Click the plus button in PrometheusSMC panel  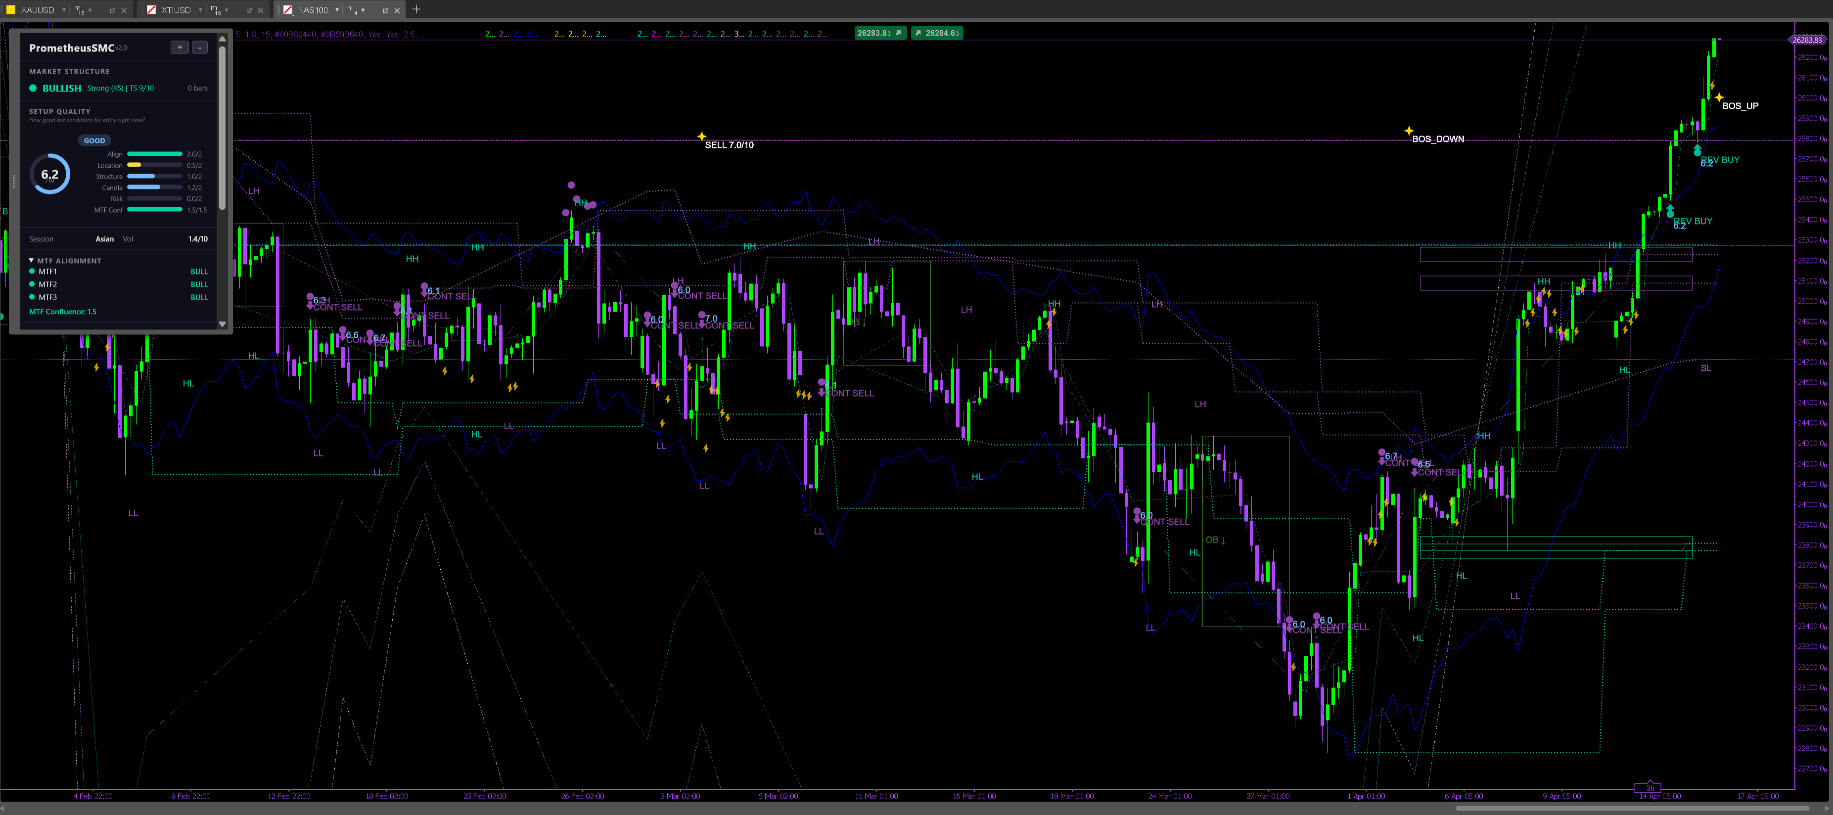tap(180, 47)
